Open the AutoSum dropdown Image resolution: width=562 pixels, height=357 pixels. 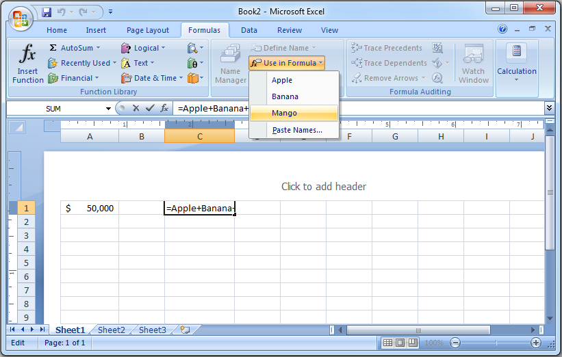(75, 48)
